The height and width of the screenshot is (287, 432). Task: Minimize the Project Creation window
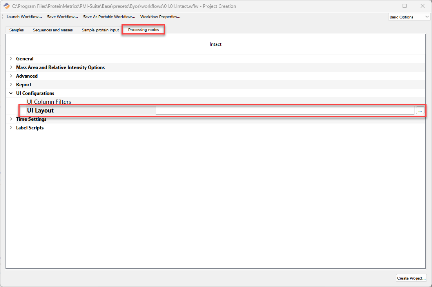(x=387, y=6)
